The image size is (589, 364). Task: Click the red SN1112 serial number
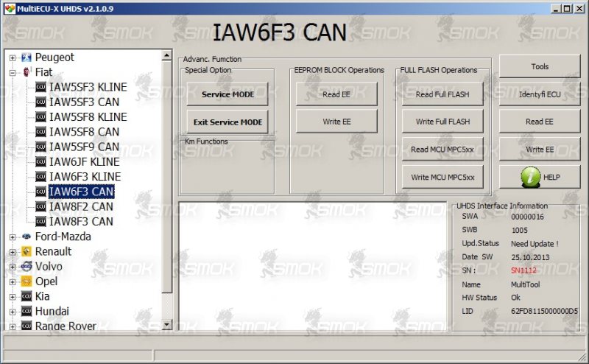click(x=523, y=270)
